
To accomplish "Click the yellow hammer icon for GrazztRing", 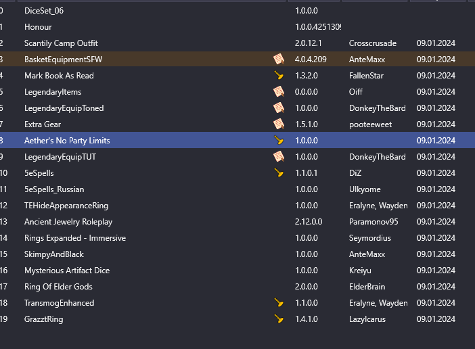I will coord(277,319).
